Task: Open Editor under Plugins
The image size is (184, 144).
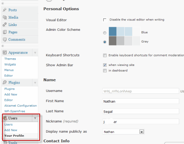Action: [8, 100]
